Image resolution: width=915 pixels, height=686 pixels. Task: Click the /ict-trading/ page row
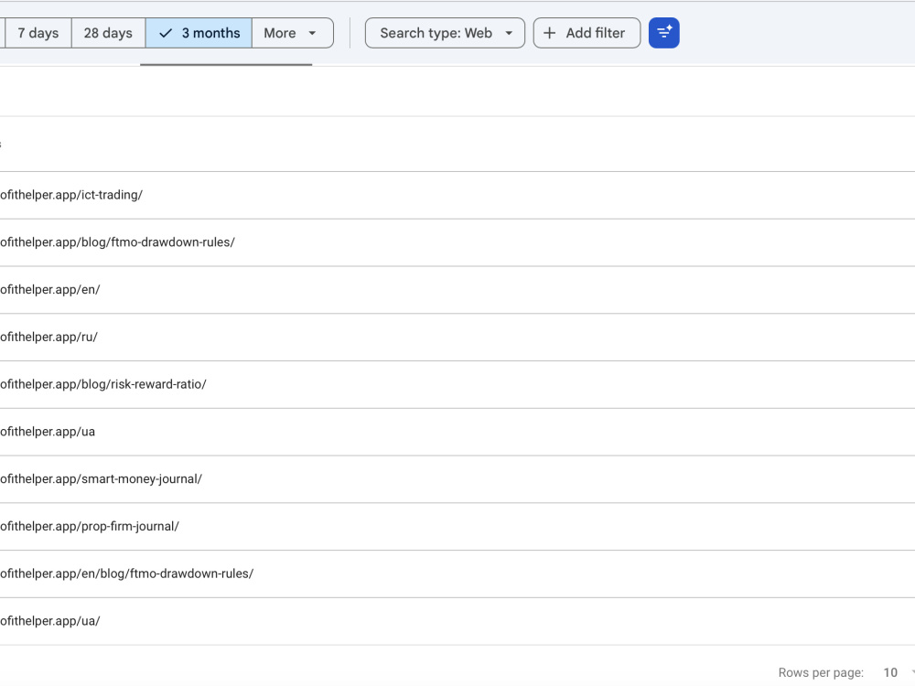(457, 196)
